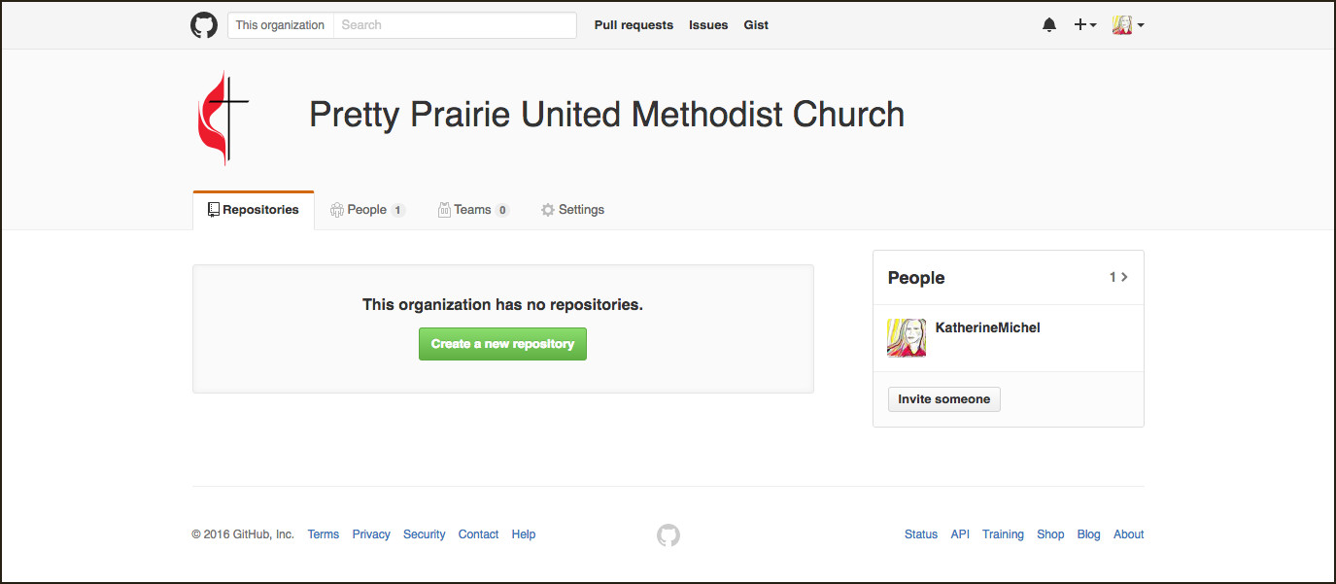Click Create a new repository button
This screenshot has width=1336, height=584.
[x=502, y=344]
